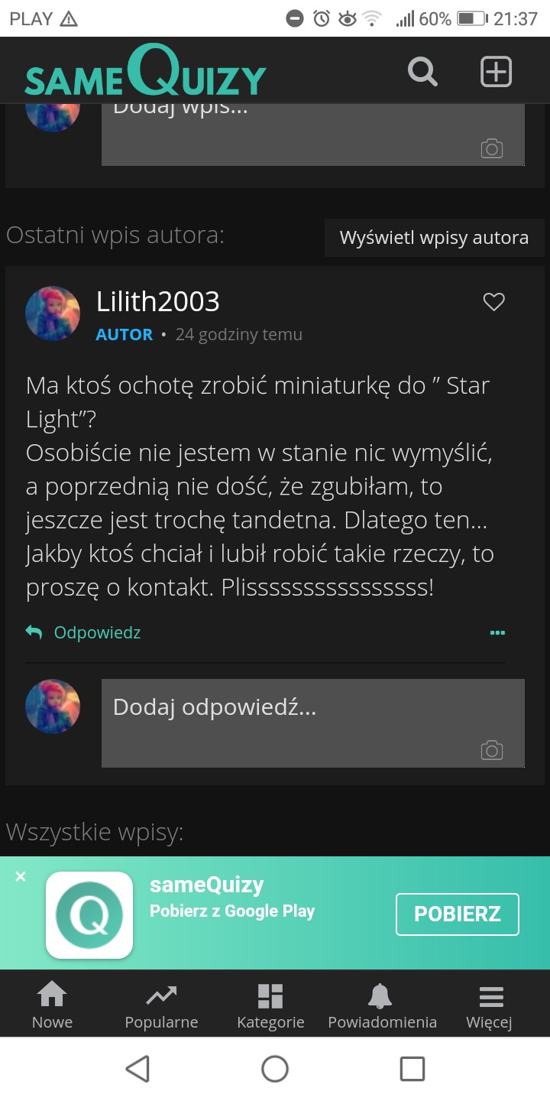Open the search magnifier icon
The height and width of the screenshot is (1101, 550).
pos(422,72)
